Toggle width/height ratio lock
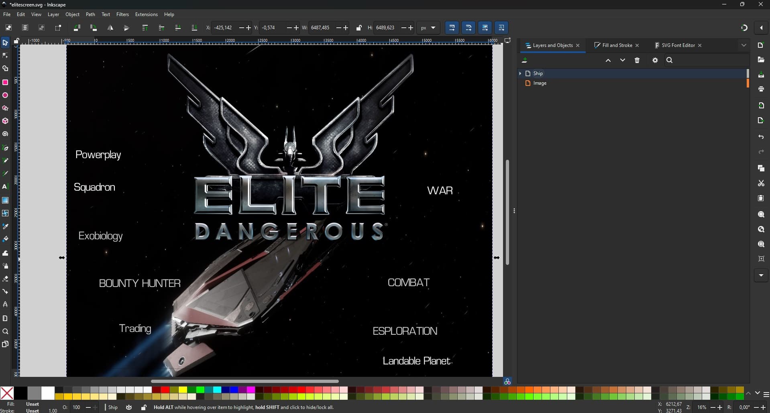The height and width of the screenshot is (413, 770). (359, 28)
